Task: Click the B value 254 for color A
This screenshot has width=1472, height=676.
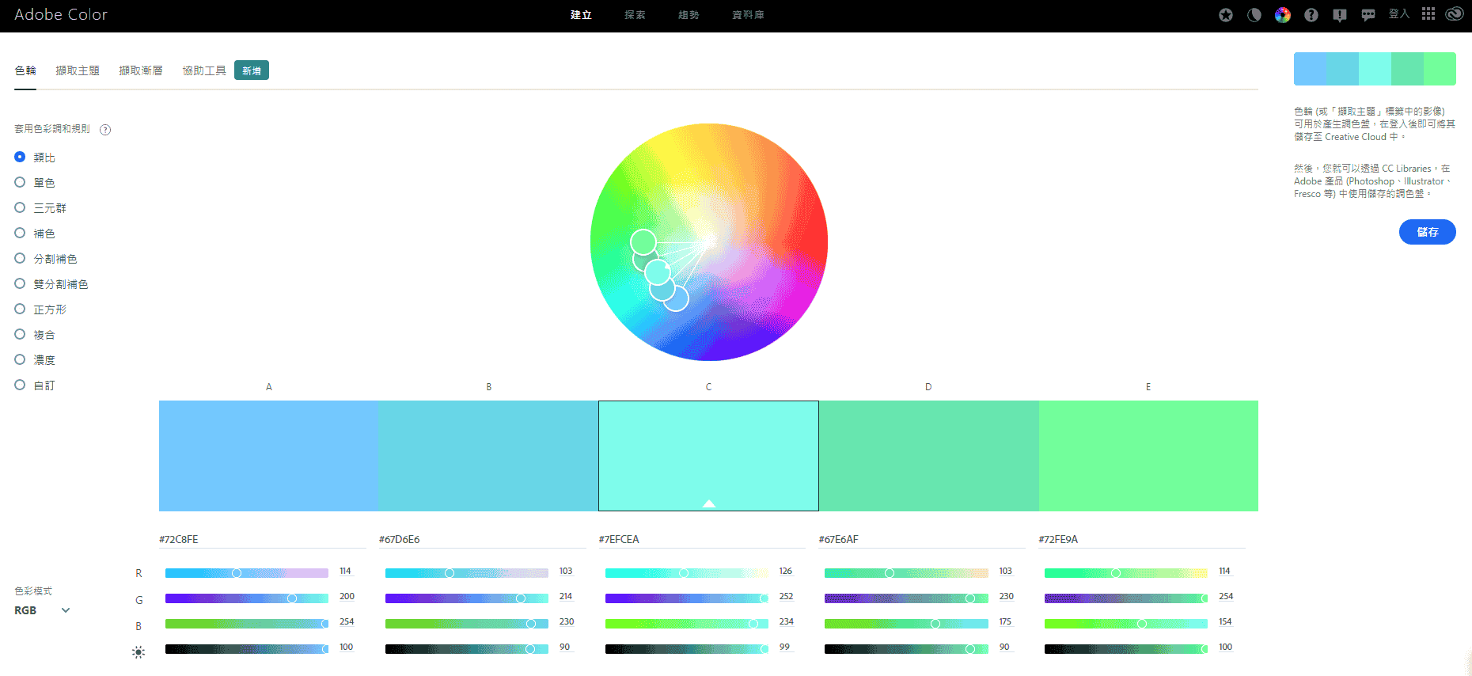Action: point(347,622)
